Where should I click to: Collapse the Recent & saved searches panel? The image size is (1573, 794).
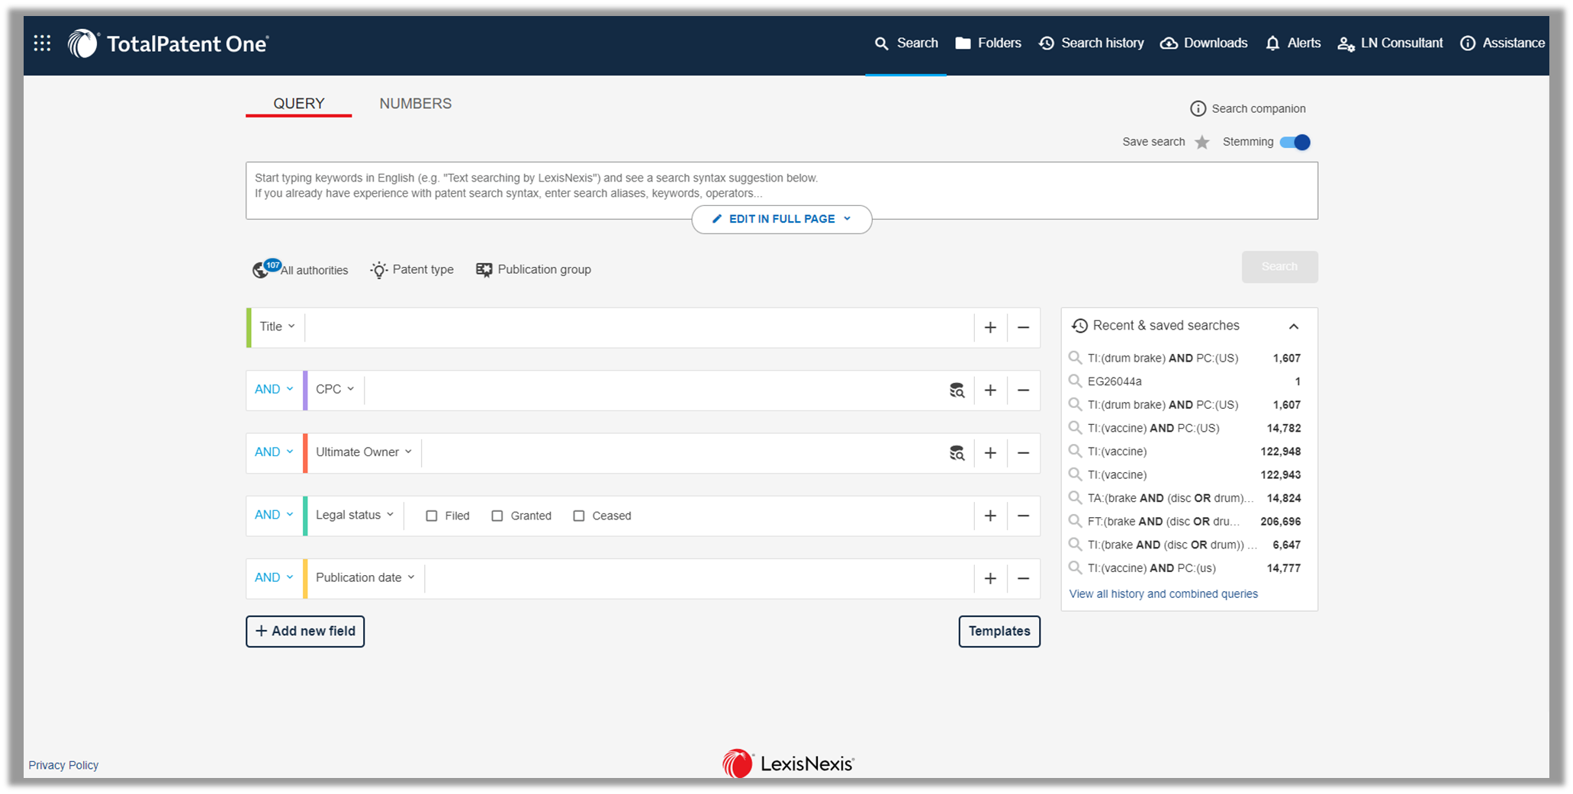coord(1294,326)
